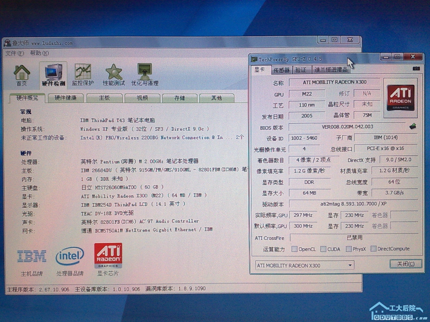Click the 日立 HTS726060M9AT00 hard disk text

coord(122,187)
